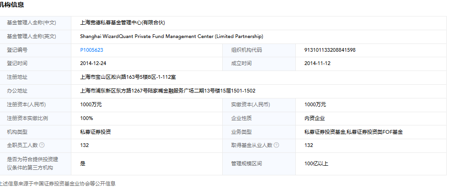The image size is (449, 190).
Task: Click the 私募证券投资 institution type value
Action: 95,132
